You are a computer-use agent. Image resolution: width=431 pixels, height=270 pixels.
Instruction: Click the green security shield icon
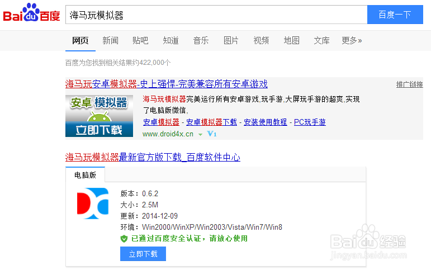[124, 239]
